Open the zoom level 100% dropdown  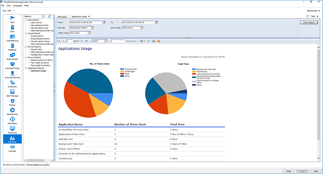click(106, 41)
